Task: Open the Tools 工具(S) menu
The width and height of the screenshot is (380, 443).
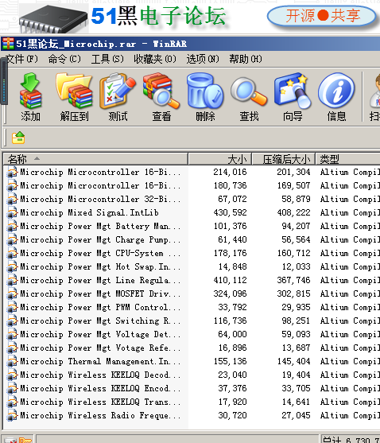Action: tap(107, 59)
